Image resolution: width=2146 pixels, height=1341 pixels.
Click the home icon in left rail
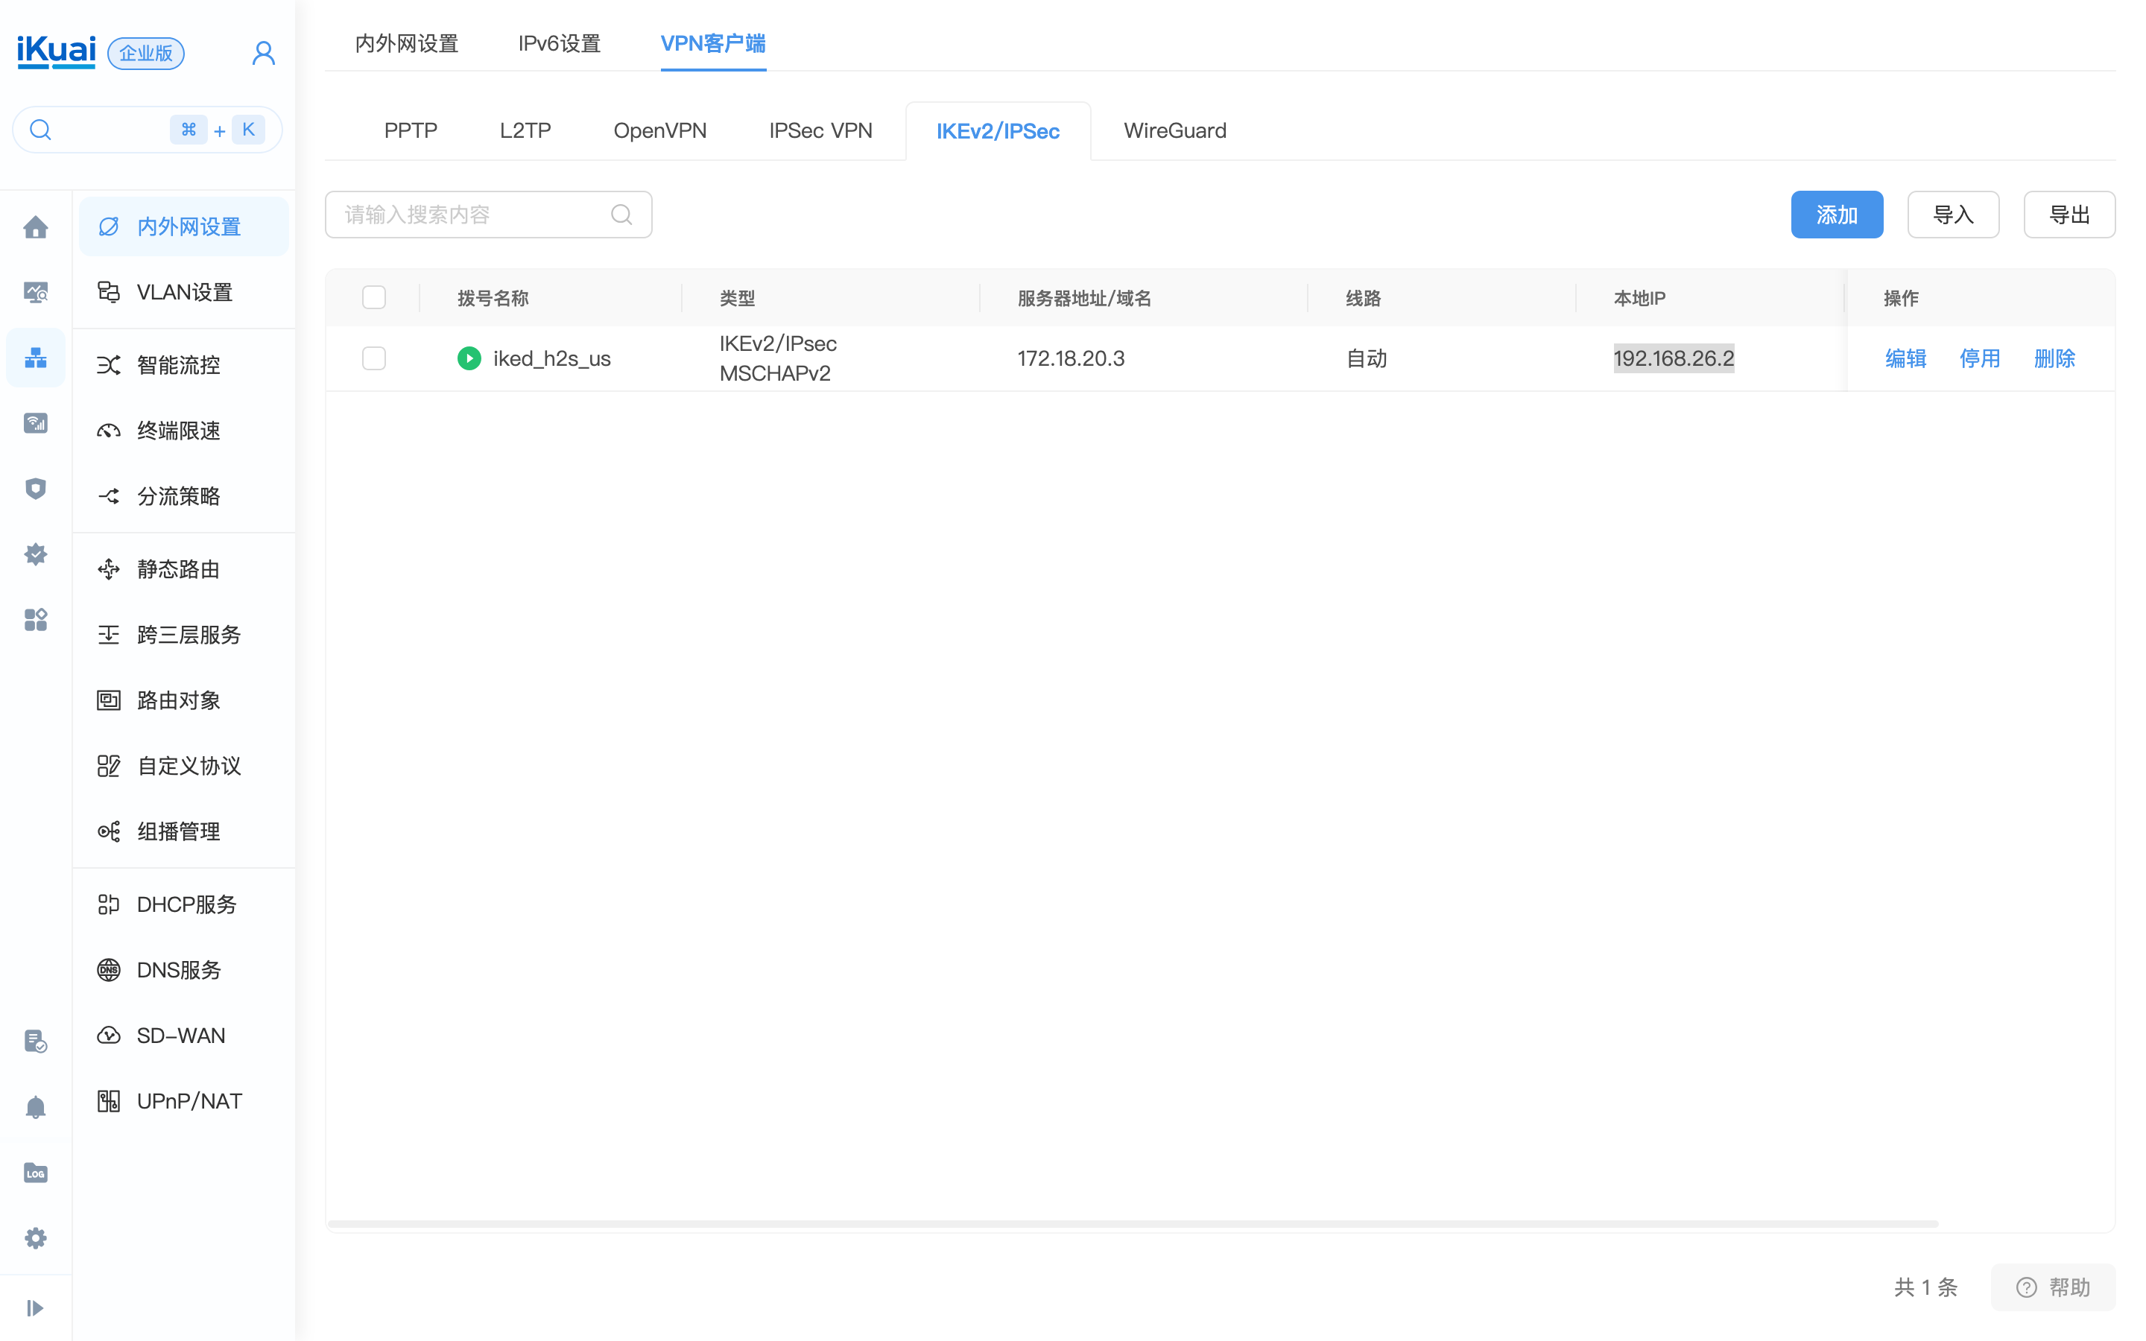pos(36,227)
